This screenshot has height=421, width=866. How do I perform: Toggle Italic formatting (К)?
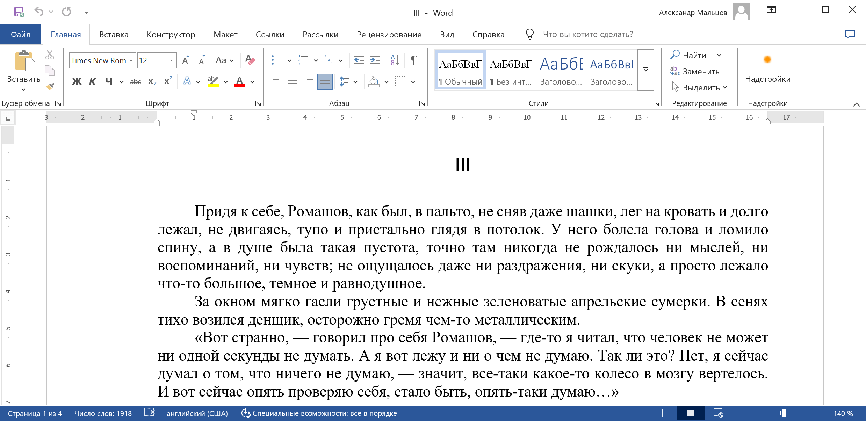tap(92, 82)
